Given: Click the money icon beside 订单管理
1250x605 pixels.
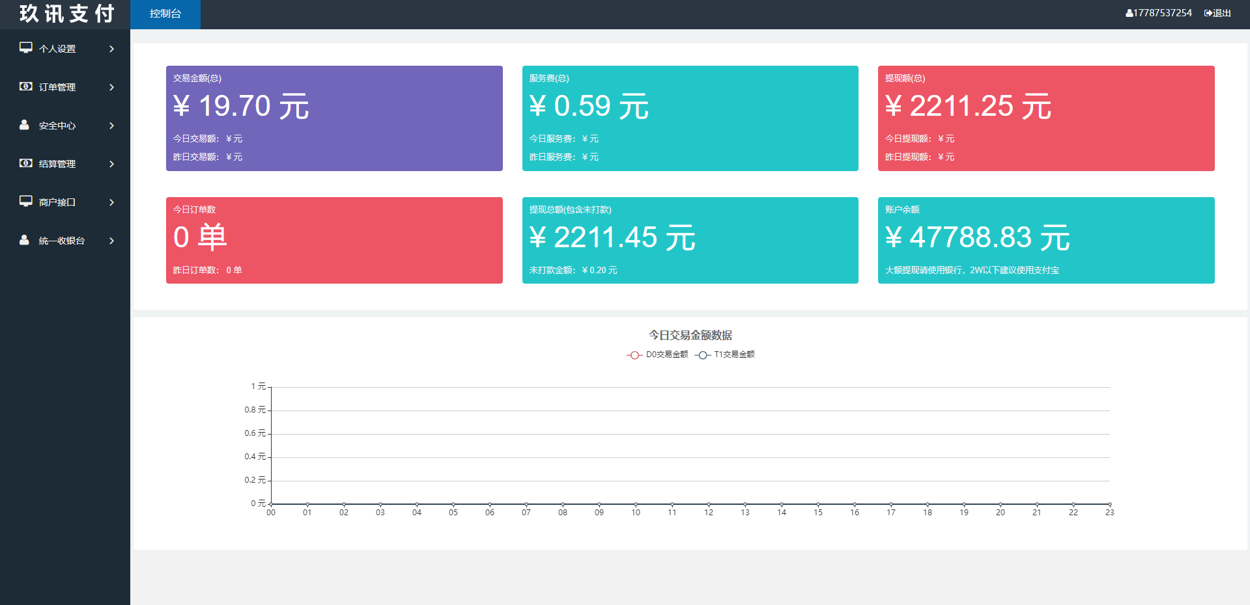Looking at the screenshot, I should [x=25, y=86].
